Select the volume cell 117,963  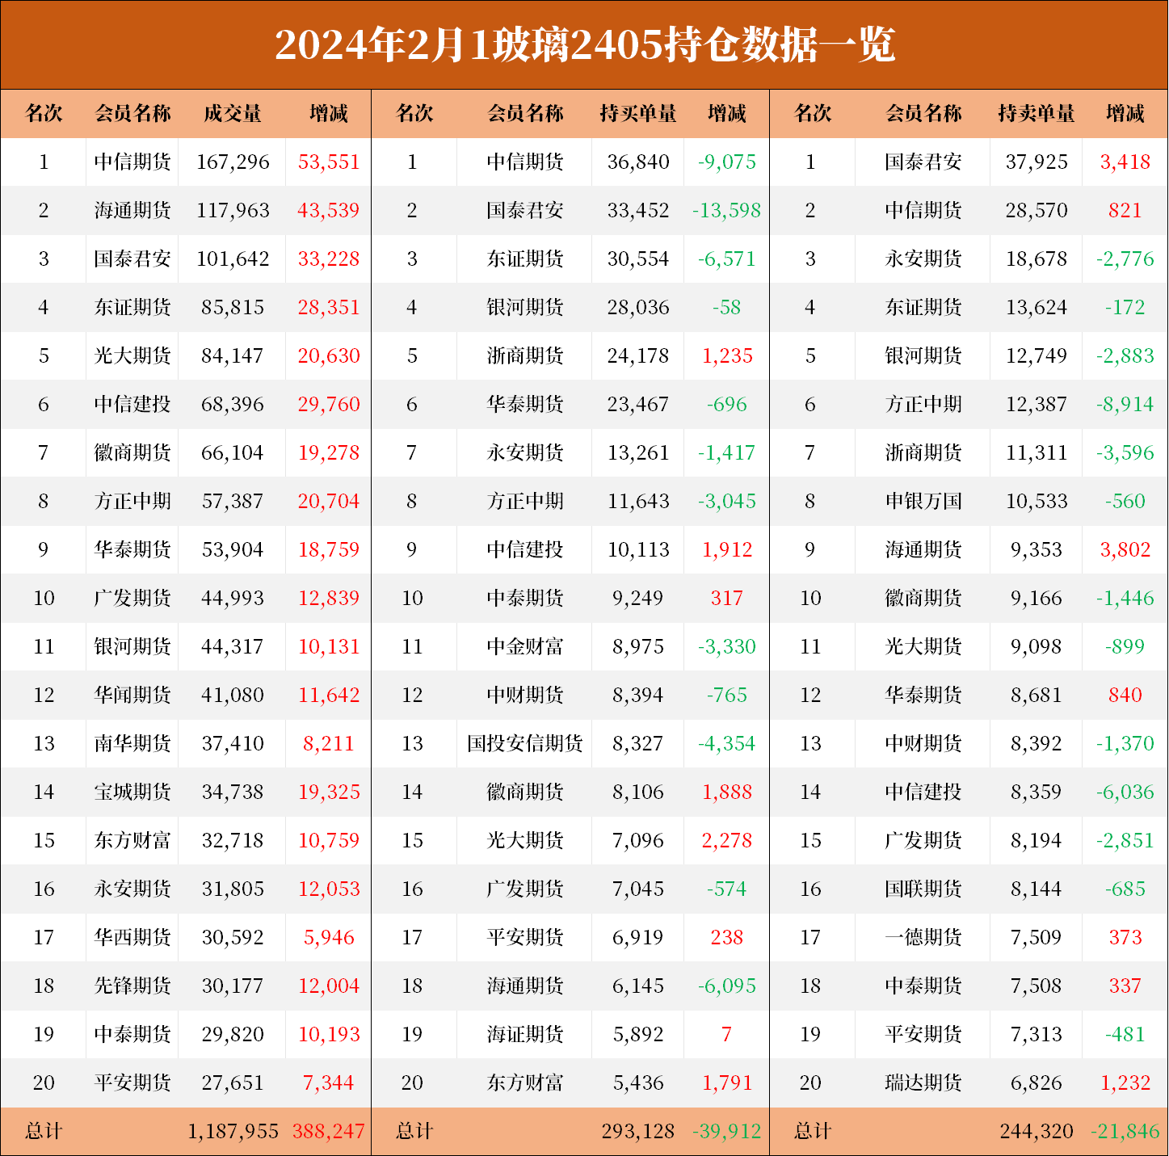coord(233,210)
